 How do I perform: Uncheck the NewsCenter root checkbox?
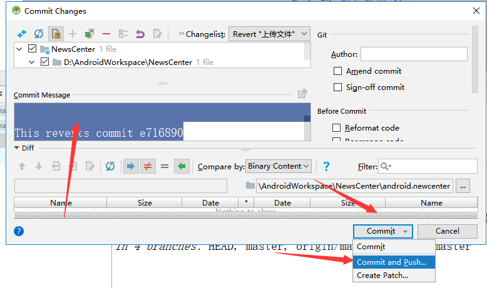pyautogui.click(x=33, y=49)
